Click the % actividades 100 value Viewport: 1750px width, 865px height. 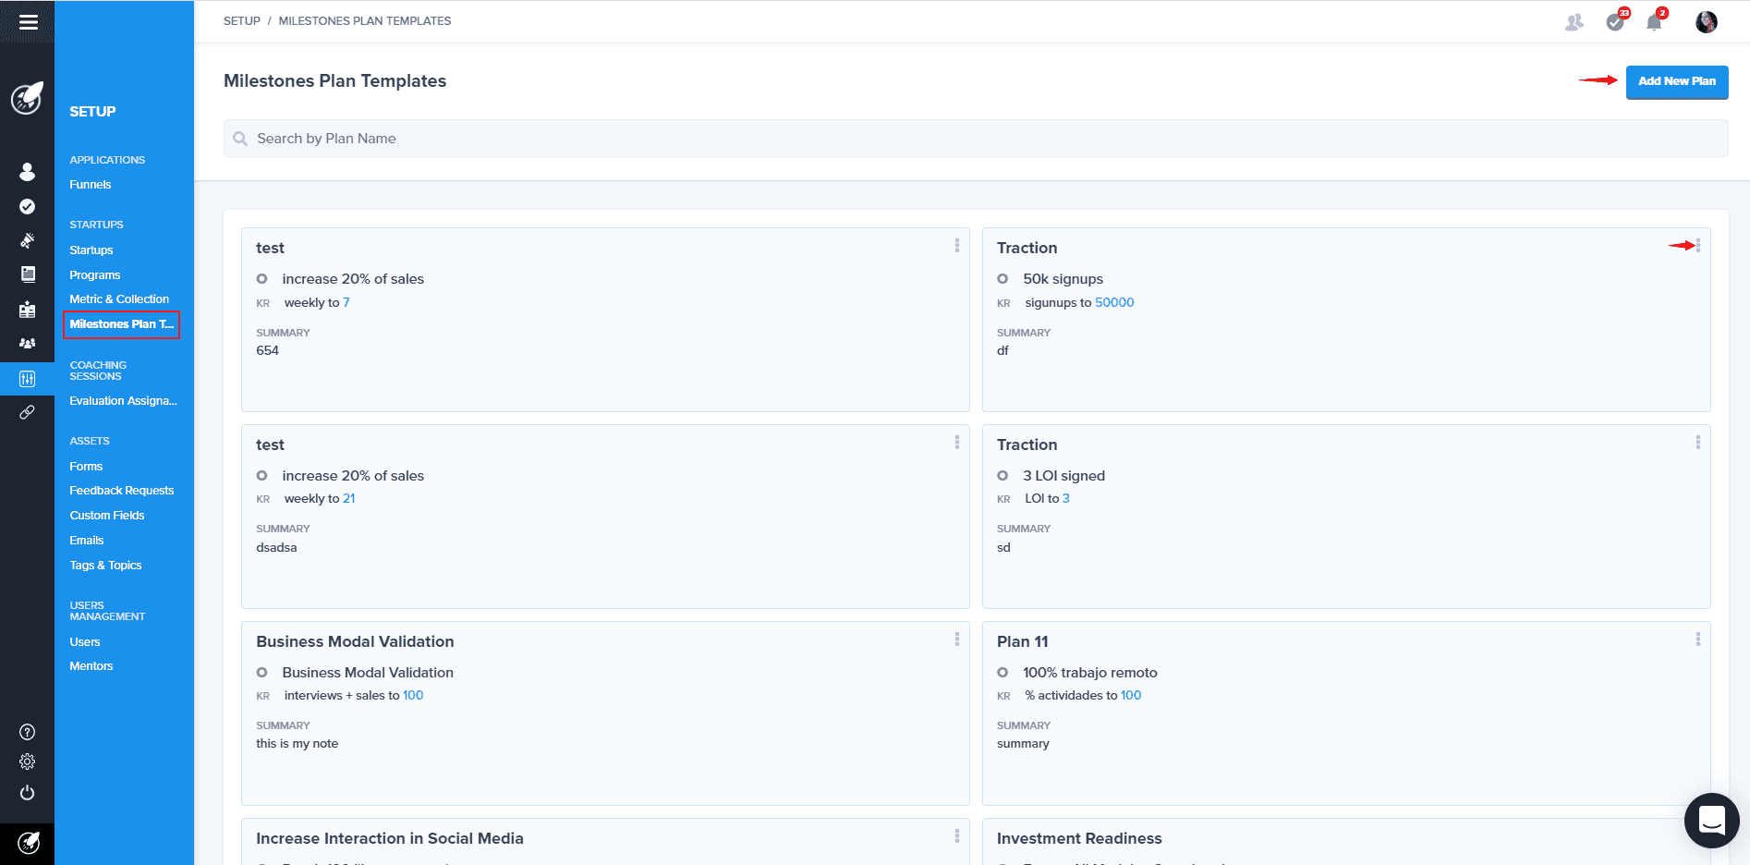[x=1131, y=695]
